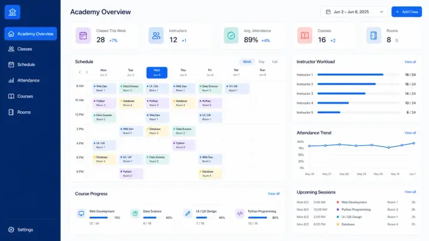Image resolution: width=429 pixels, height=241 pixels.
Task: Open upcoming UI / UX Design 2:00 PM session
Action: [356, 217]
